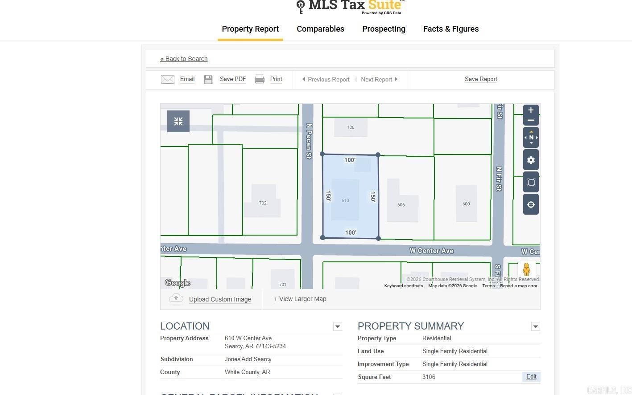Collapse the Property Summary section arrow

[535, 326]
